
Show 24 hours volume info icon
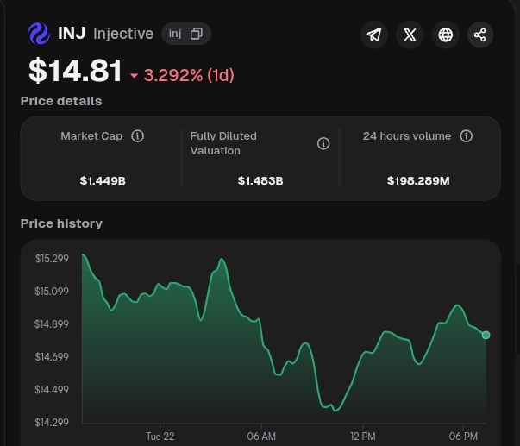(x=467, y=135)
